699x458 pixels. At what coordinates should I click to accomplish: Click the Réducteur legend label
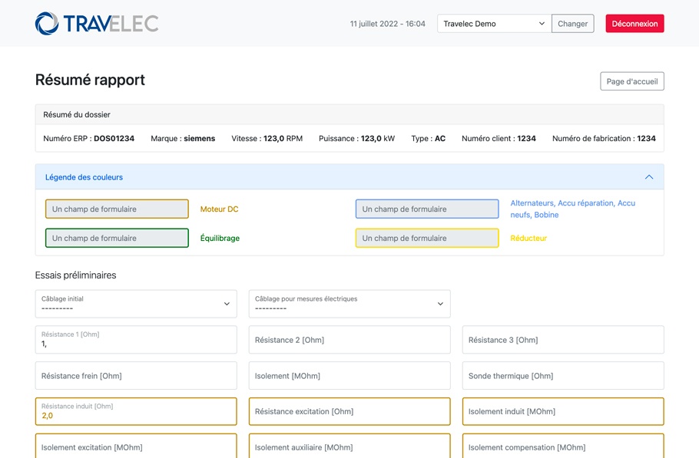528,238
